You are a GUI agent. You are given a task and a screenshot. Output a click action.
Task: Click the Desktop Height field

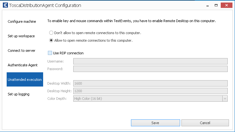(x=150, y=91)
